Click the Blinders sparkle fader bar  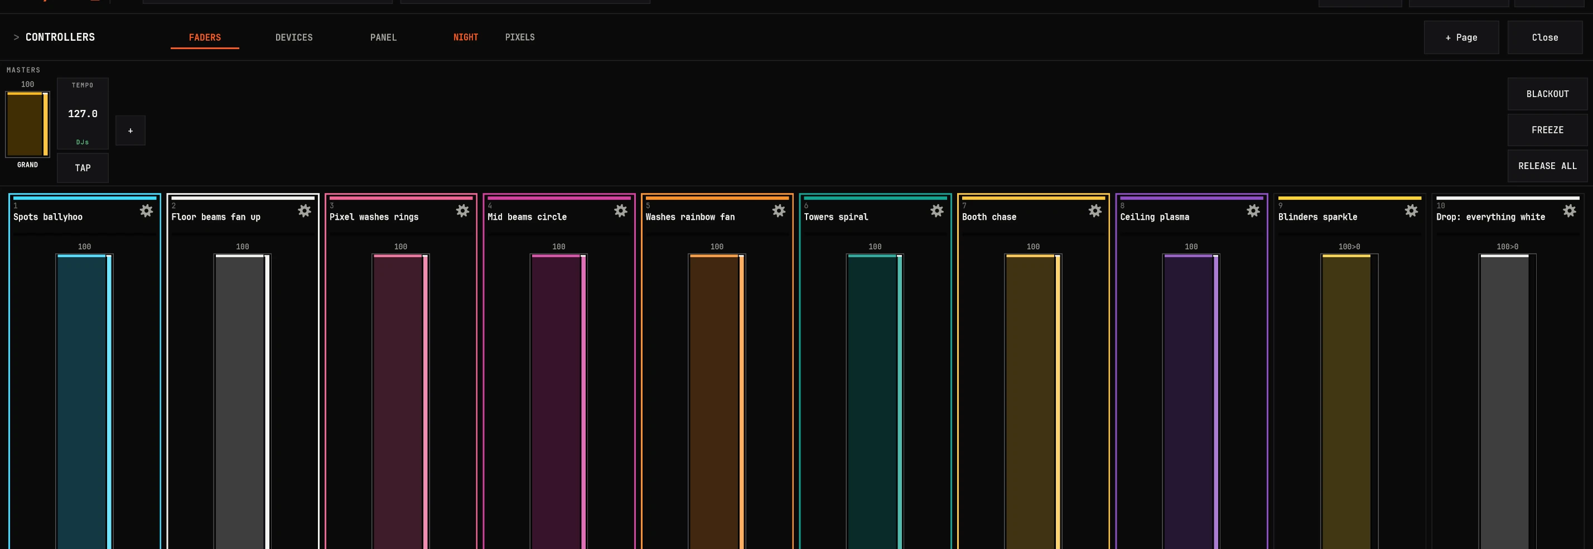click(x=1349, y=402)
